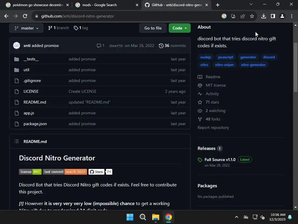Go back to the previous page
The height and width of the screenshot is (224, 298).
[x=6, y=16]
